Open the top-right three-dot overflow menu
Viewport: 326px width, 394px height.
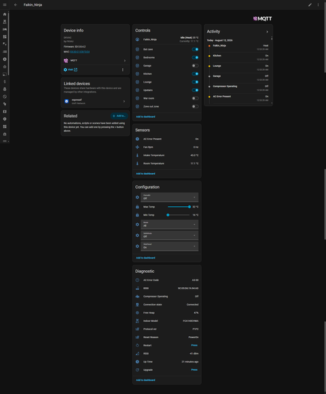coord(318,5)
